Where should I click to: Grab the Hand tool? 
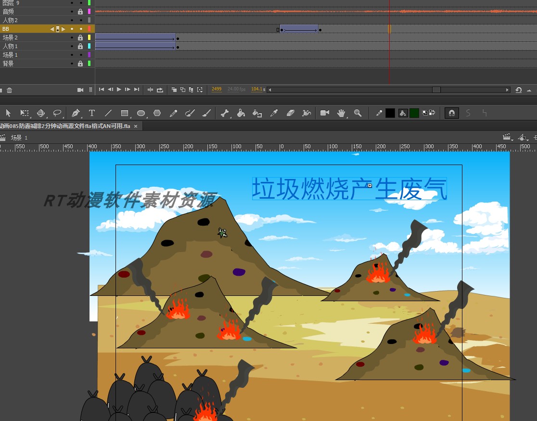[x=341, y=113]
